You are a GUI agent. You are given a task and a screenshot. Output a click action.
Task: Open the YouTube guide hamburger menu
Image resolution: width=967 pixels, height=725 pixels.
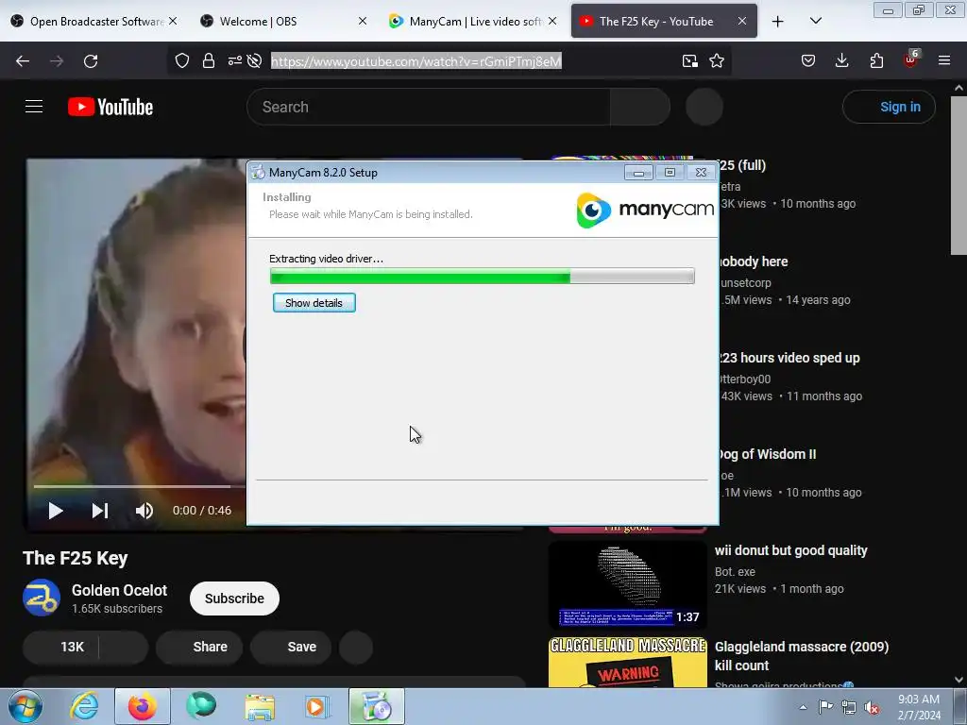coord(34,107)
